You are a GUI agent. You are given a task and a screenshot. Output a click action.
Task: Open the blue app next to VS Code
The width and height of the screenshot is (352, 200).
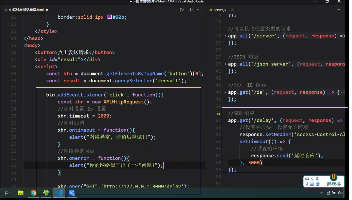coord(72,193)
